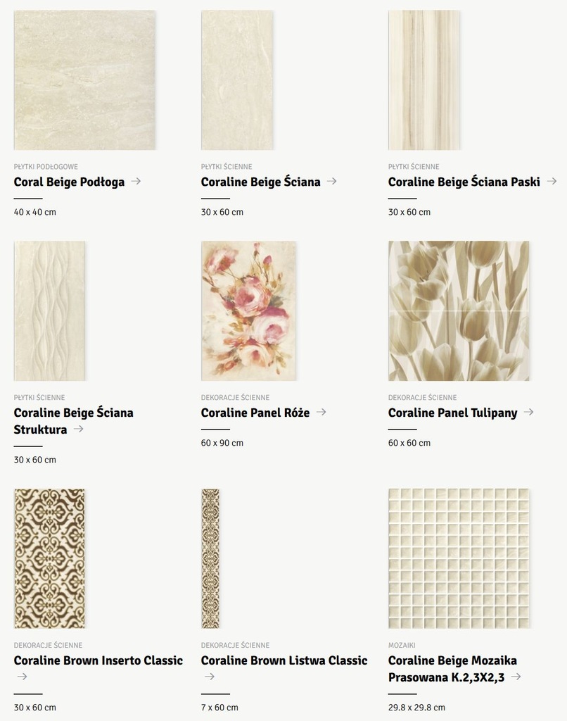The width and height of the screenshot is (567, 721).
Task: Open the Coral Beige Podłoga tile image
Action: (x=84, y=80)
